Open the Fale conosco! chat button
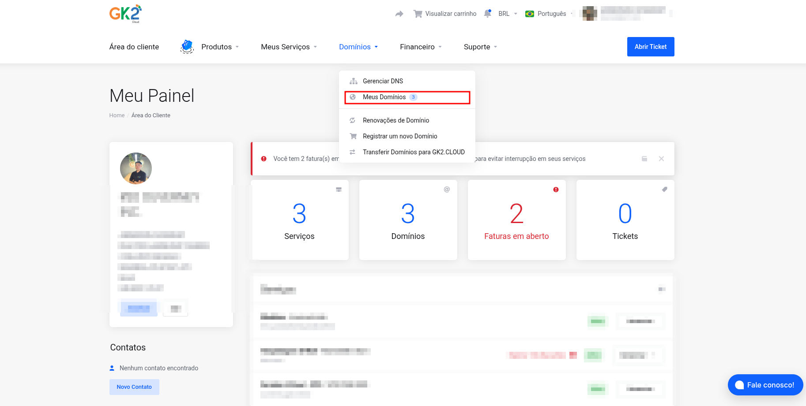Viewport: 806px width, 406px height. (765, 385)
